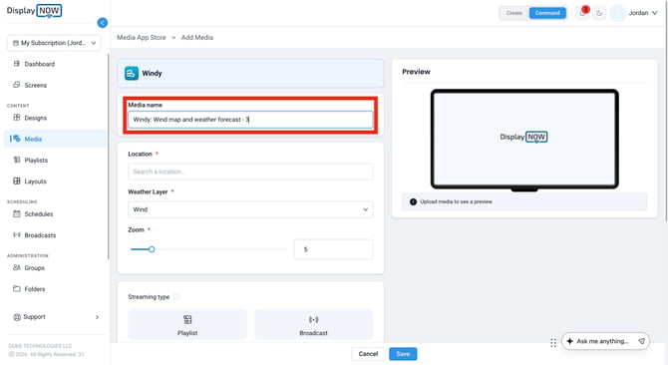Enable the Streaming type checkbox
Viewport: 668px width, 365px height.
click(x=176, y=297)
